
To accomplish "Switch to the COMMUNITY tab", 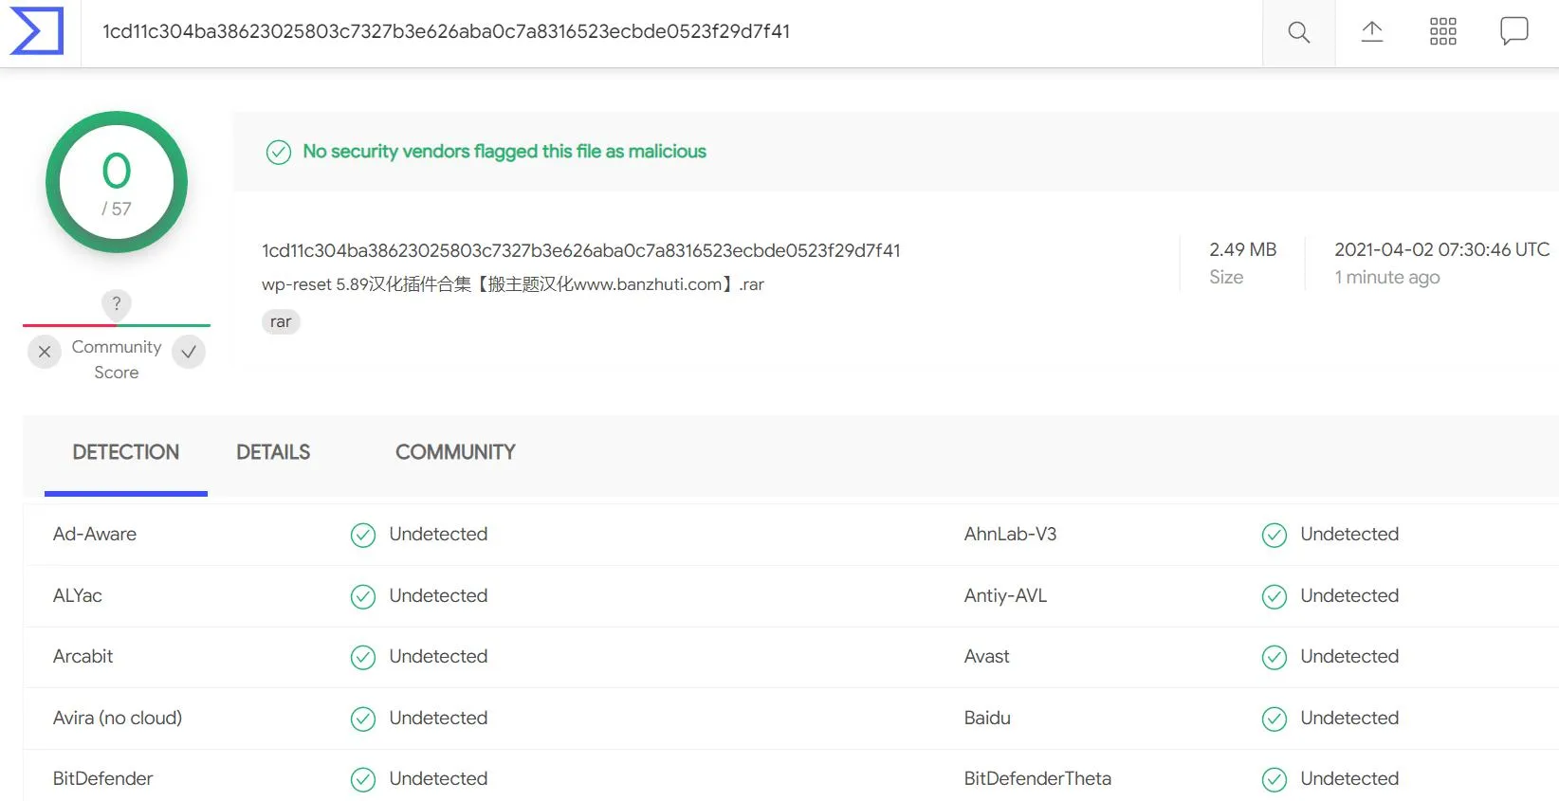I will (x=455, y=452).
